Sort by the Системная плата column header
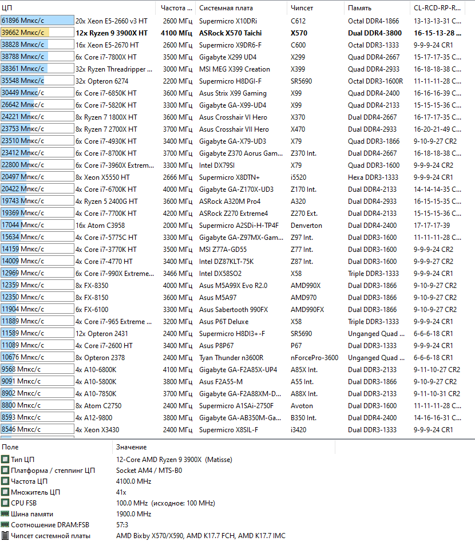Screen dimensions: 475x541 tap(241, 7)
